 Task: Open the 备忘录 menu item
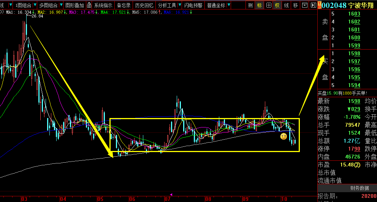pyautogui.click(x=124, y=5)
